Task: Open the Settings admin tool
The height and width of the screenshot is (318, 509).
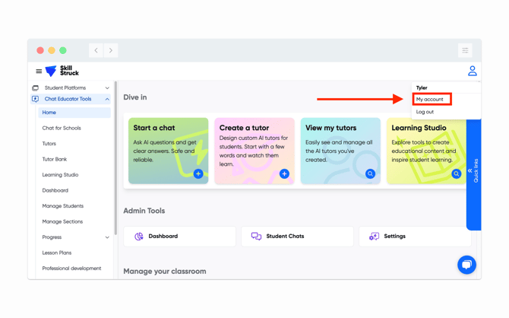Action: point(415,237)
